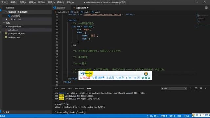Screen dimensions: 210x118
Task: Click the VS Code icon beside welcome in open editors
Action: 9,16
